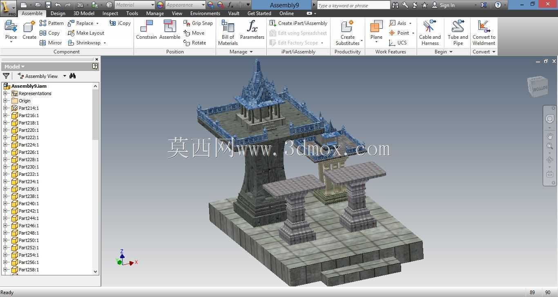
Task: Click Convert to Weldment
Action: coord(484,33)
